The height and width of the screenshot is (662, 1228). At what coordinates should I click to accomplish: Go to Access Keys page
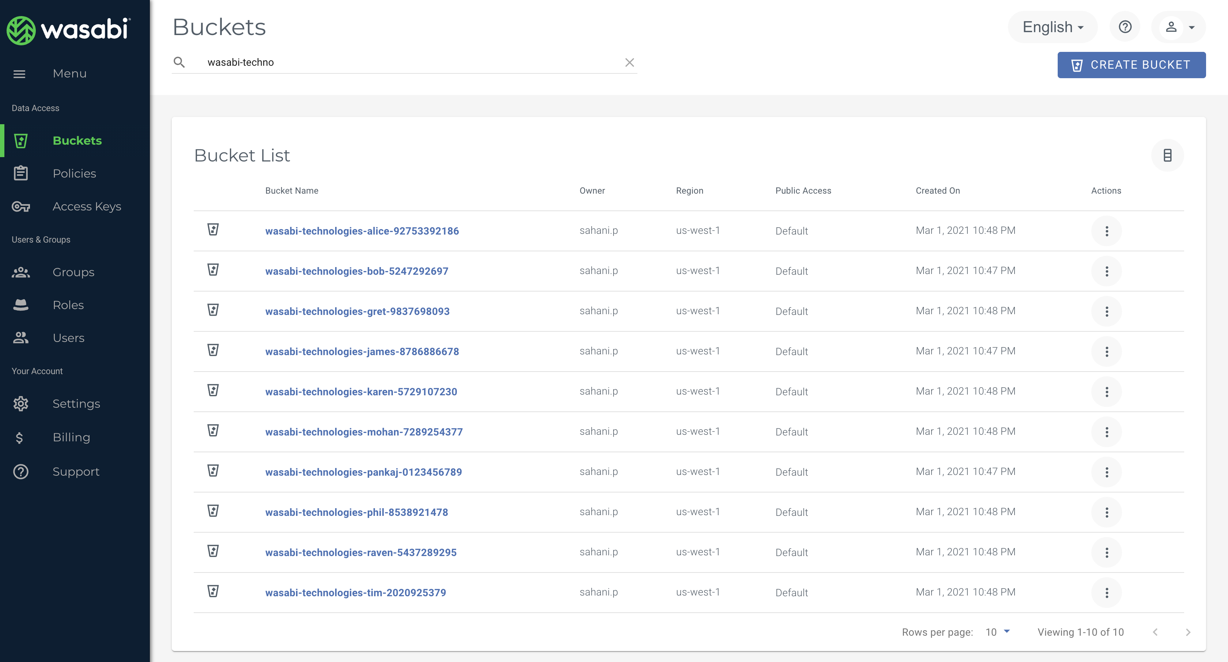pyautogui.click(x=75, y=206)
